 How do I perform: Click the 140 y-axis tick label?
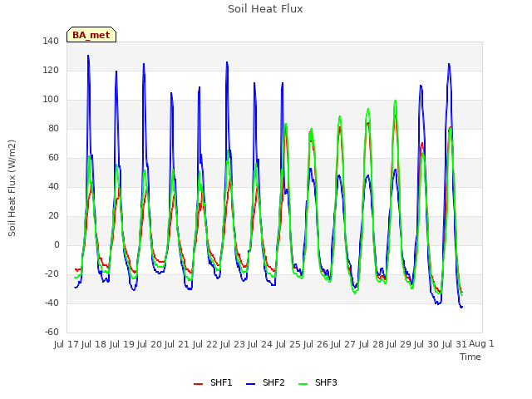click(51, 42)
